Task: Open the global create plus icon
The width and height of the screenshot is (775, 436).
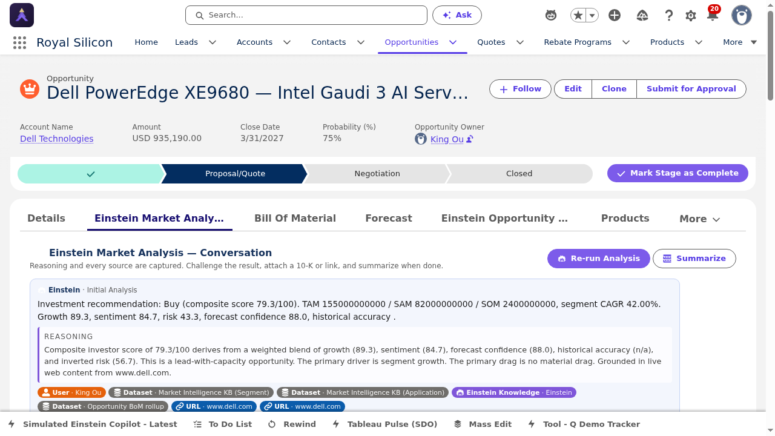Action: pyautogui.click(x=615, y=15)
